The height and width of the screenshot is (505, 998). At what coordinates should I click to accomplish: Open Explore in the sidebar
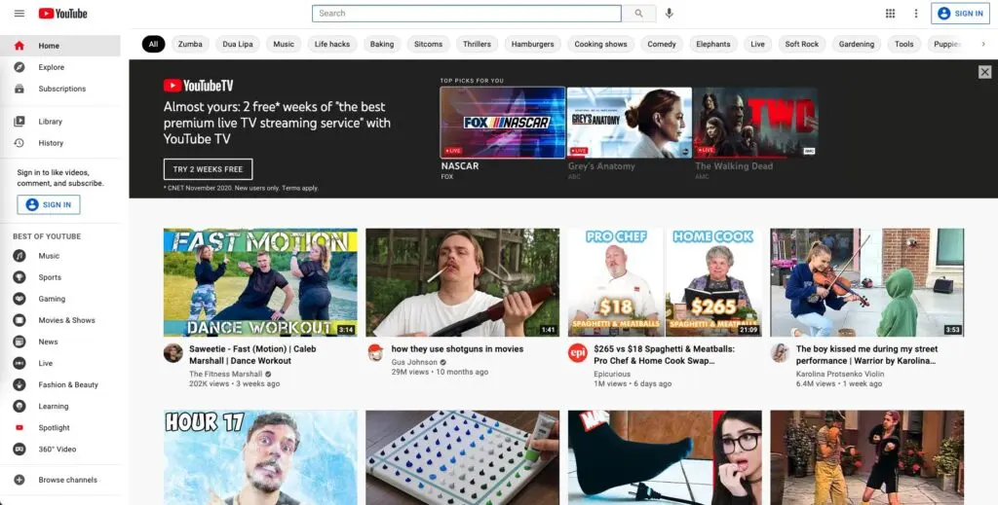(51, 67)
